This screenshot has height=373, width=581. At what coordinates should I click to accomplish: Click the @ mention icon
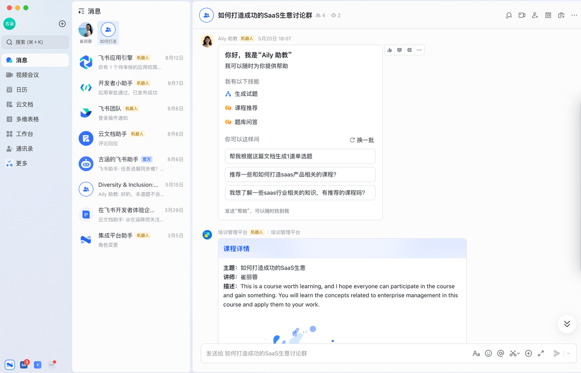pos(501,353)
